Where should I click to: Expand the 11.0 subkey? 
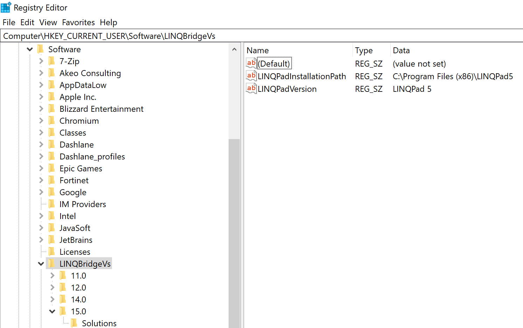[x=52, y=275]
